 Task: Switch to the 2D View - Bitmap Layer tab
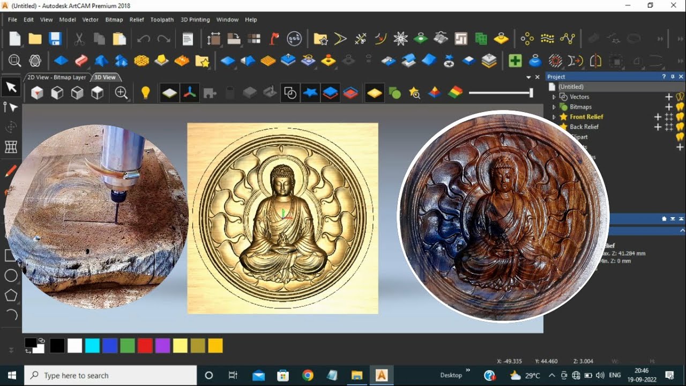[57, 77]
